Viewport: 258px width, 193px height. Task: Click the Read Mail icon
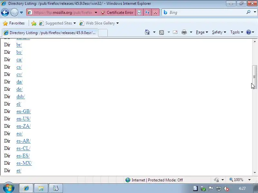[x=175, y=32]
